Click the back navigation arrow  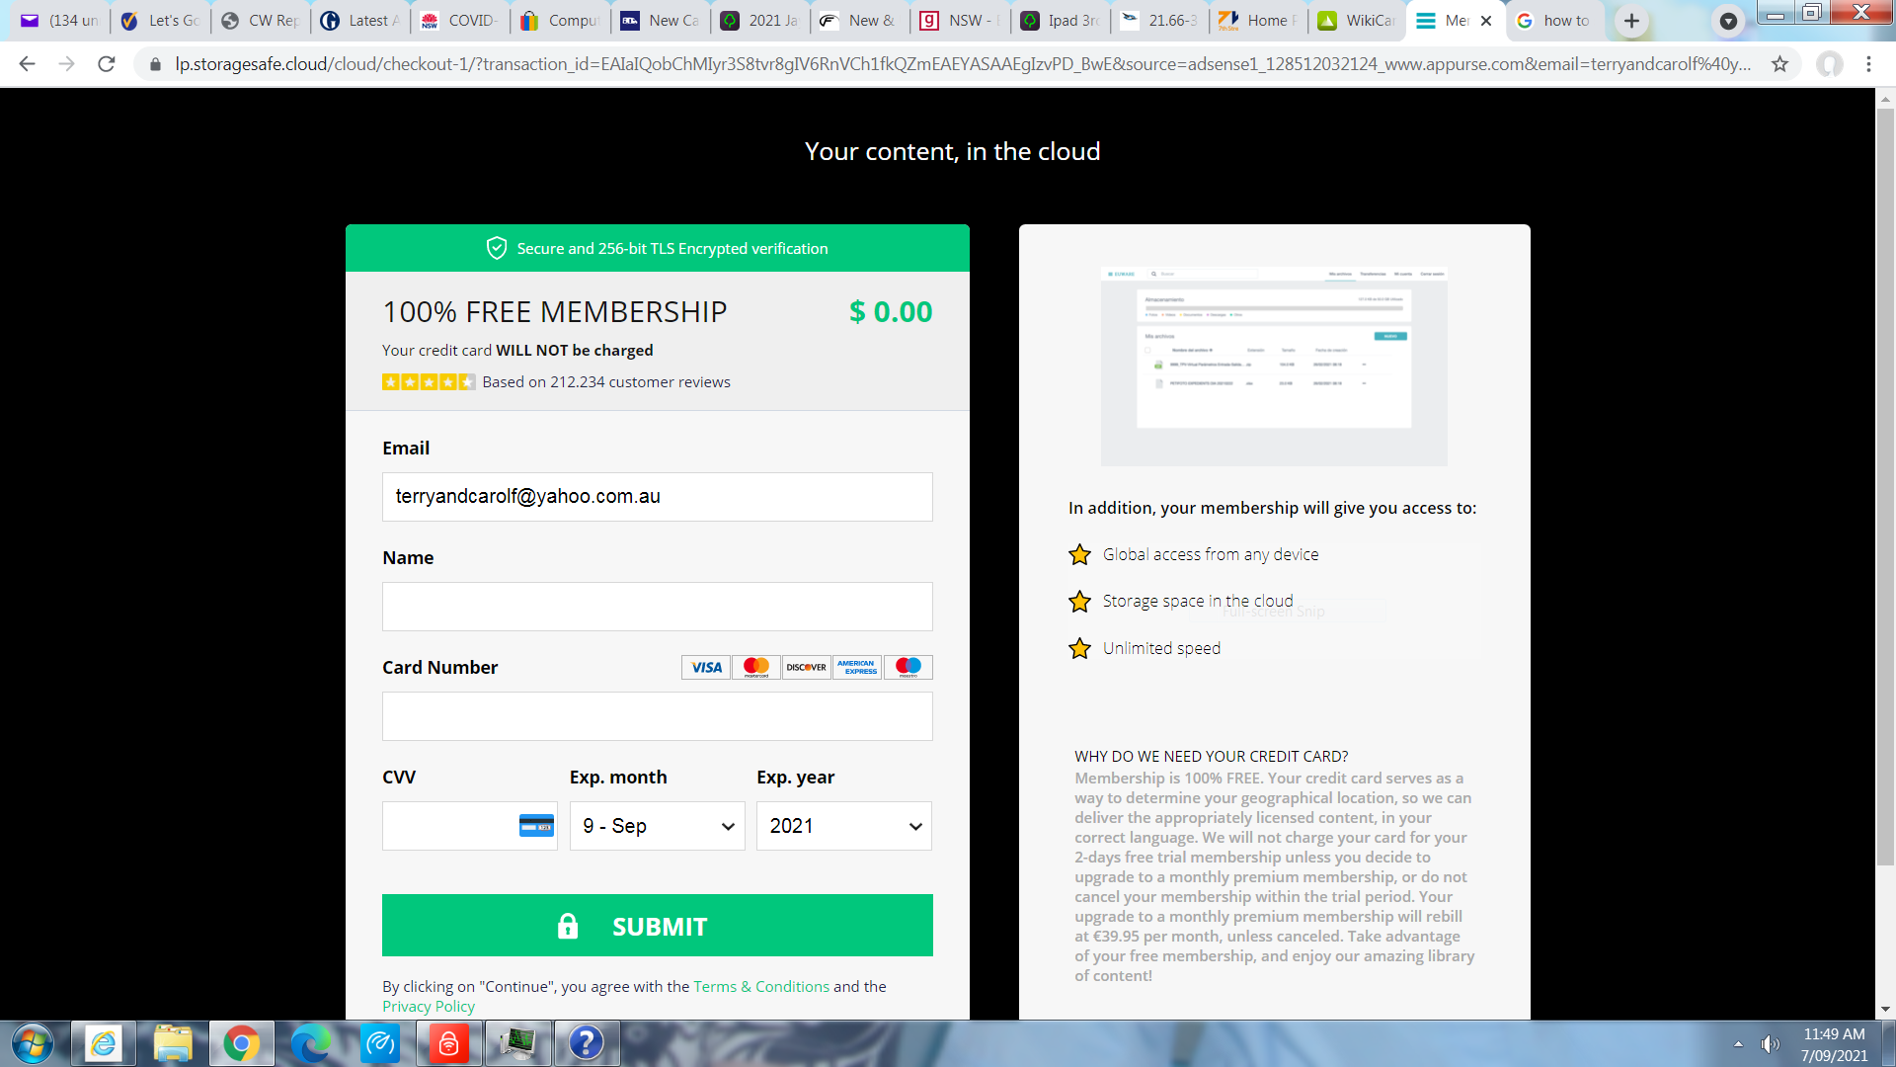pyautogui.click(x=27, y=64)
